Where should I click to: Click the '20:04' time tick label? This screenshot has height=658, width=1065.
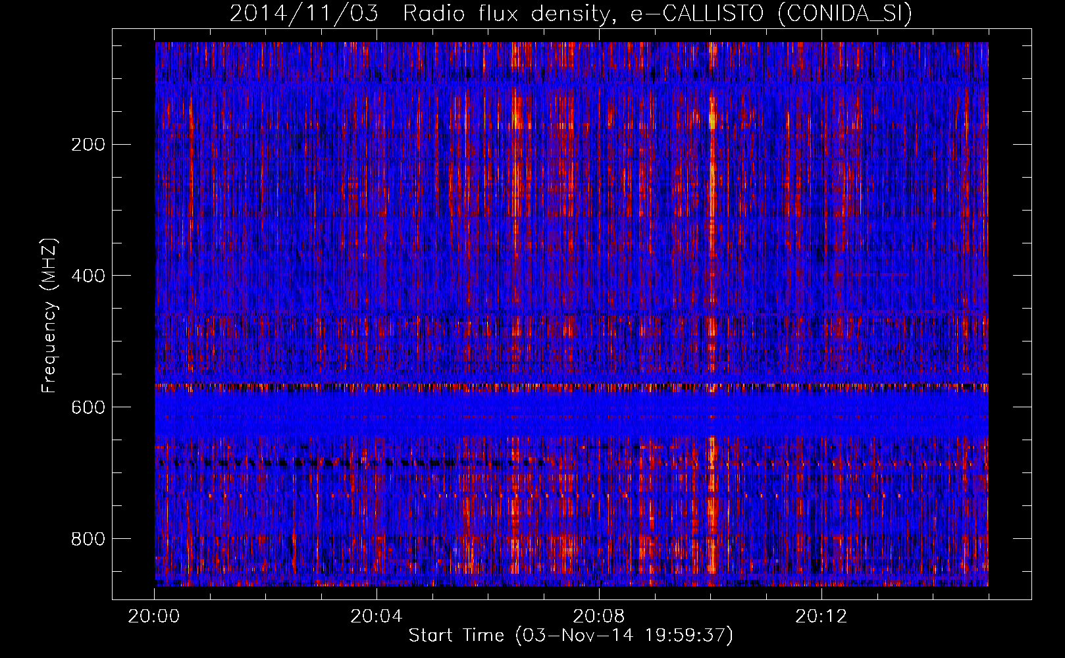click(x=377, y=617)
